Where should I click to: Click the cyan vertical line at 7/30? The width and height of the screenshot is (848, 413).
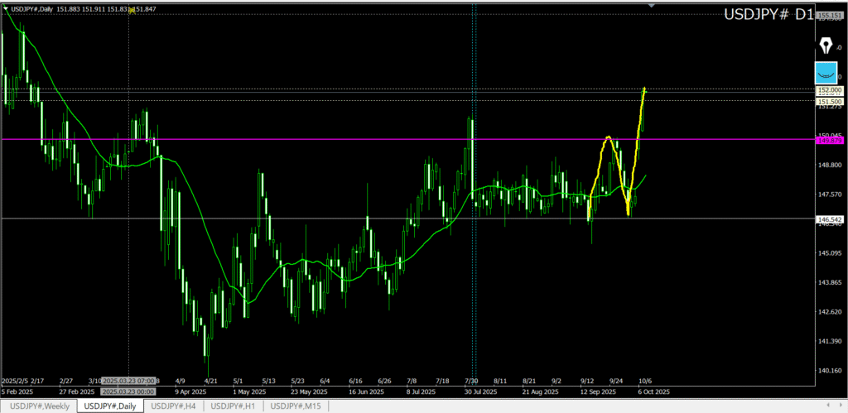click(473, 248)
